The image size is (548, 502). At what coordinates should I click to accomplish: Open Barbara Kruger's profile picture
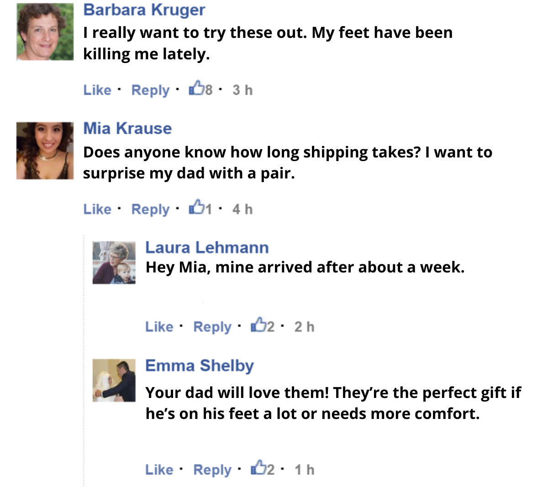[45, 32]
